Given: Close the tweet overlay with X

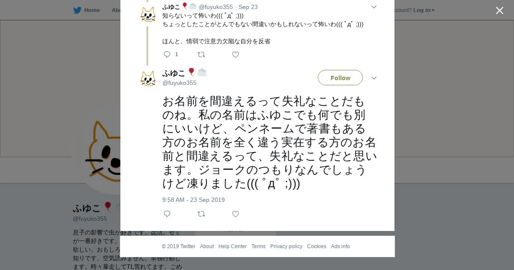Looking at the screenshot, I should point(499,10).
